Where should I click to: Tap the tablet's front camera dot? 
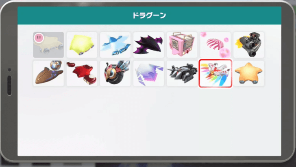tap(9, 70)
